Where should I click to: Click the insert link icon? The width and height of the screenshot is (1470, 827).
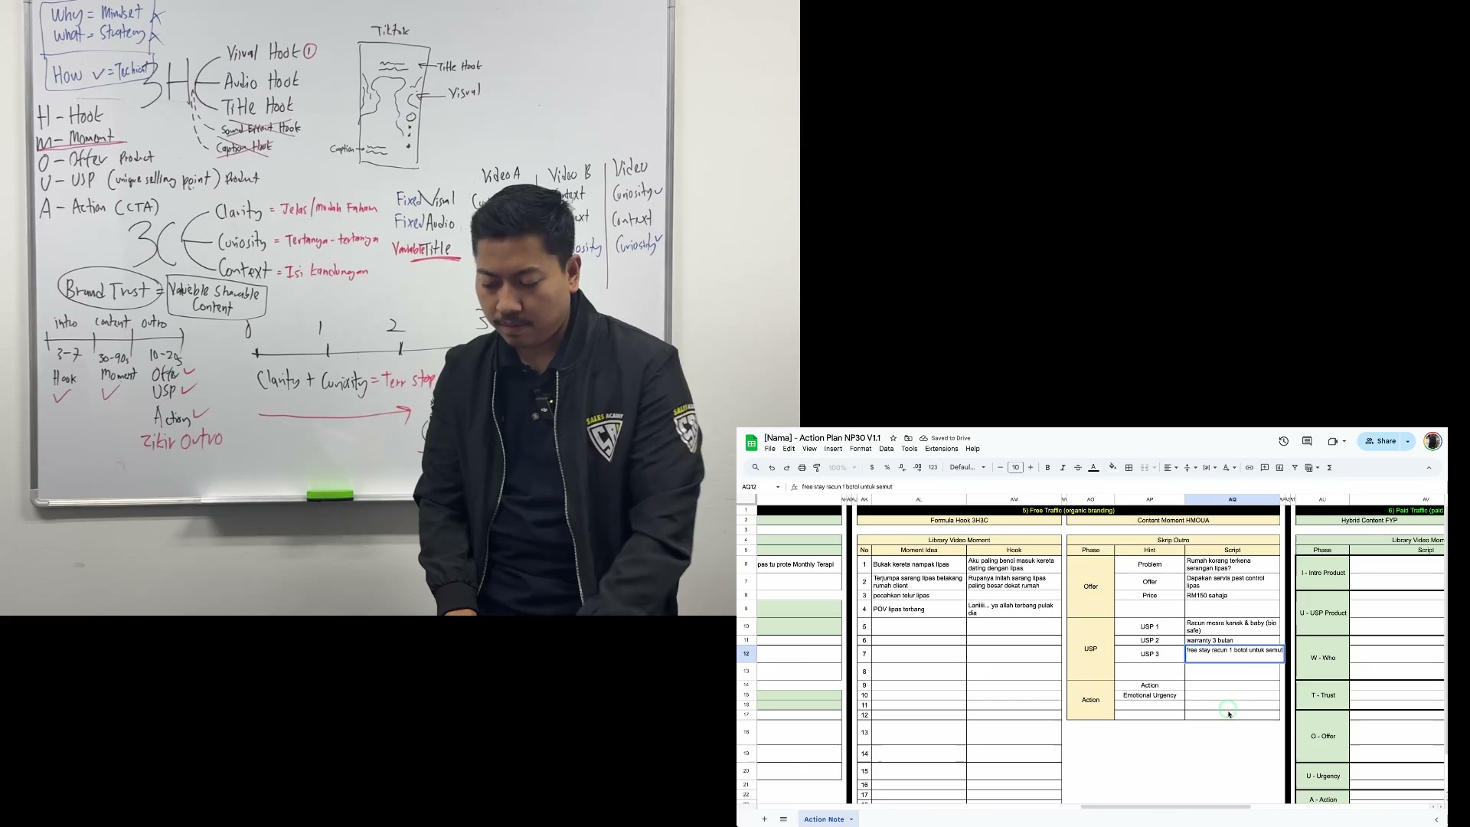point(1249,468)
